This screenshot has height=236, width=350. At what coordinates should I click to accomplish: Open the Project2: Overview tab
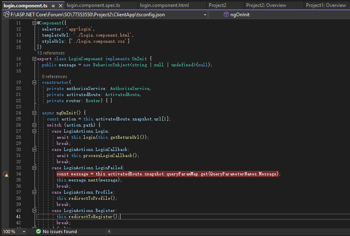coord(266,6)
